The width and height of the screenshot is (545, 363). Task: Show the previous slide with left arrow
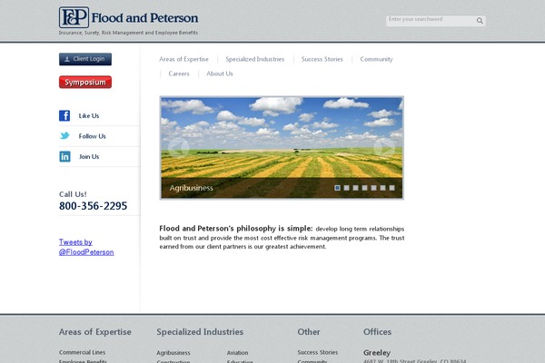[179, 147]
